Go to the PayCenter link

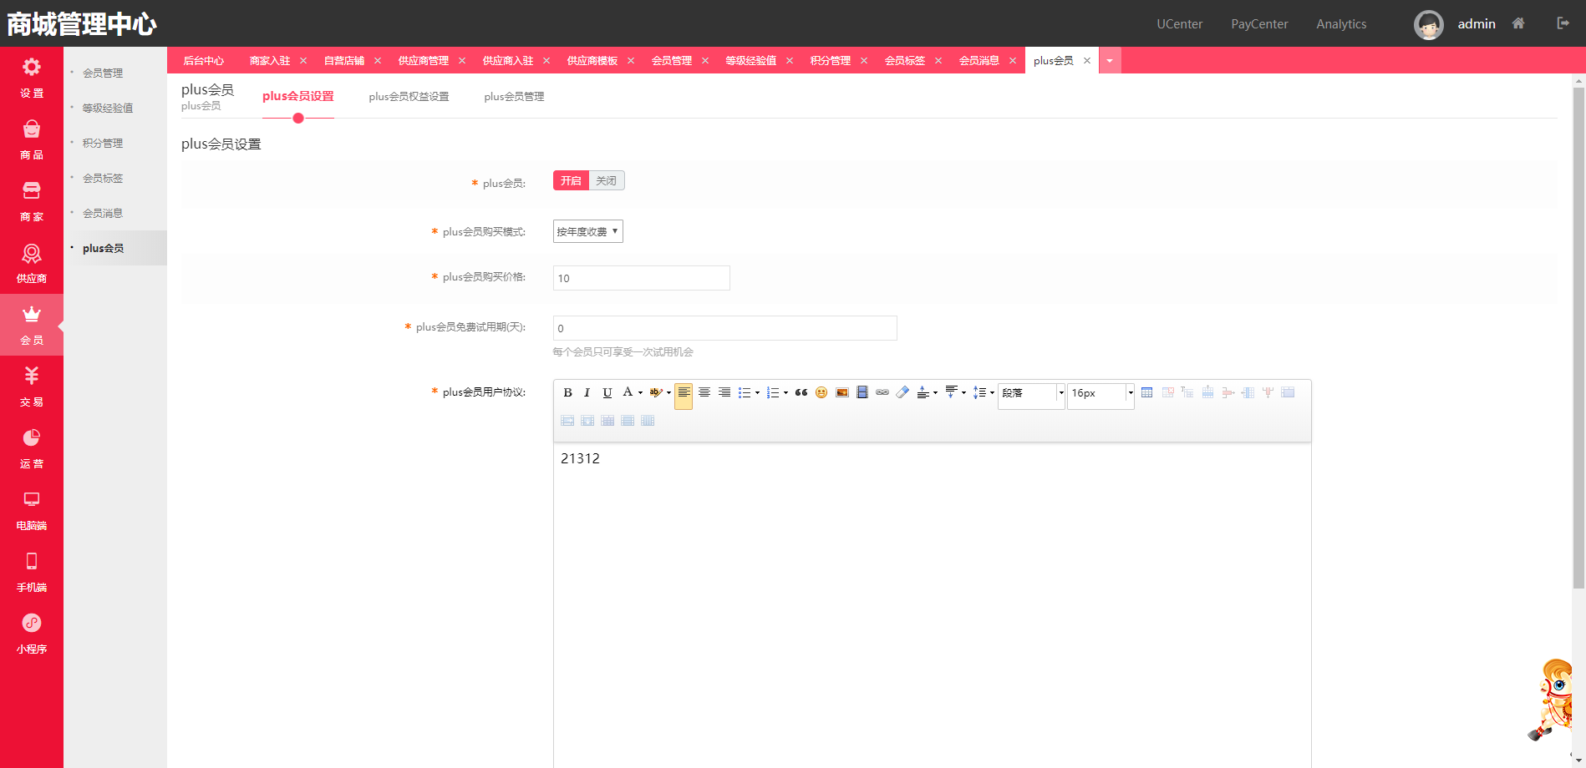pyautogui.click(x=1259, y=24)
